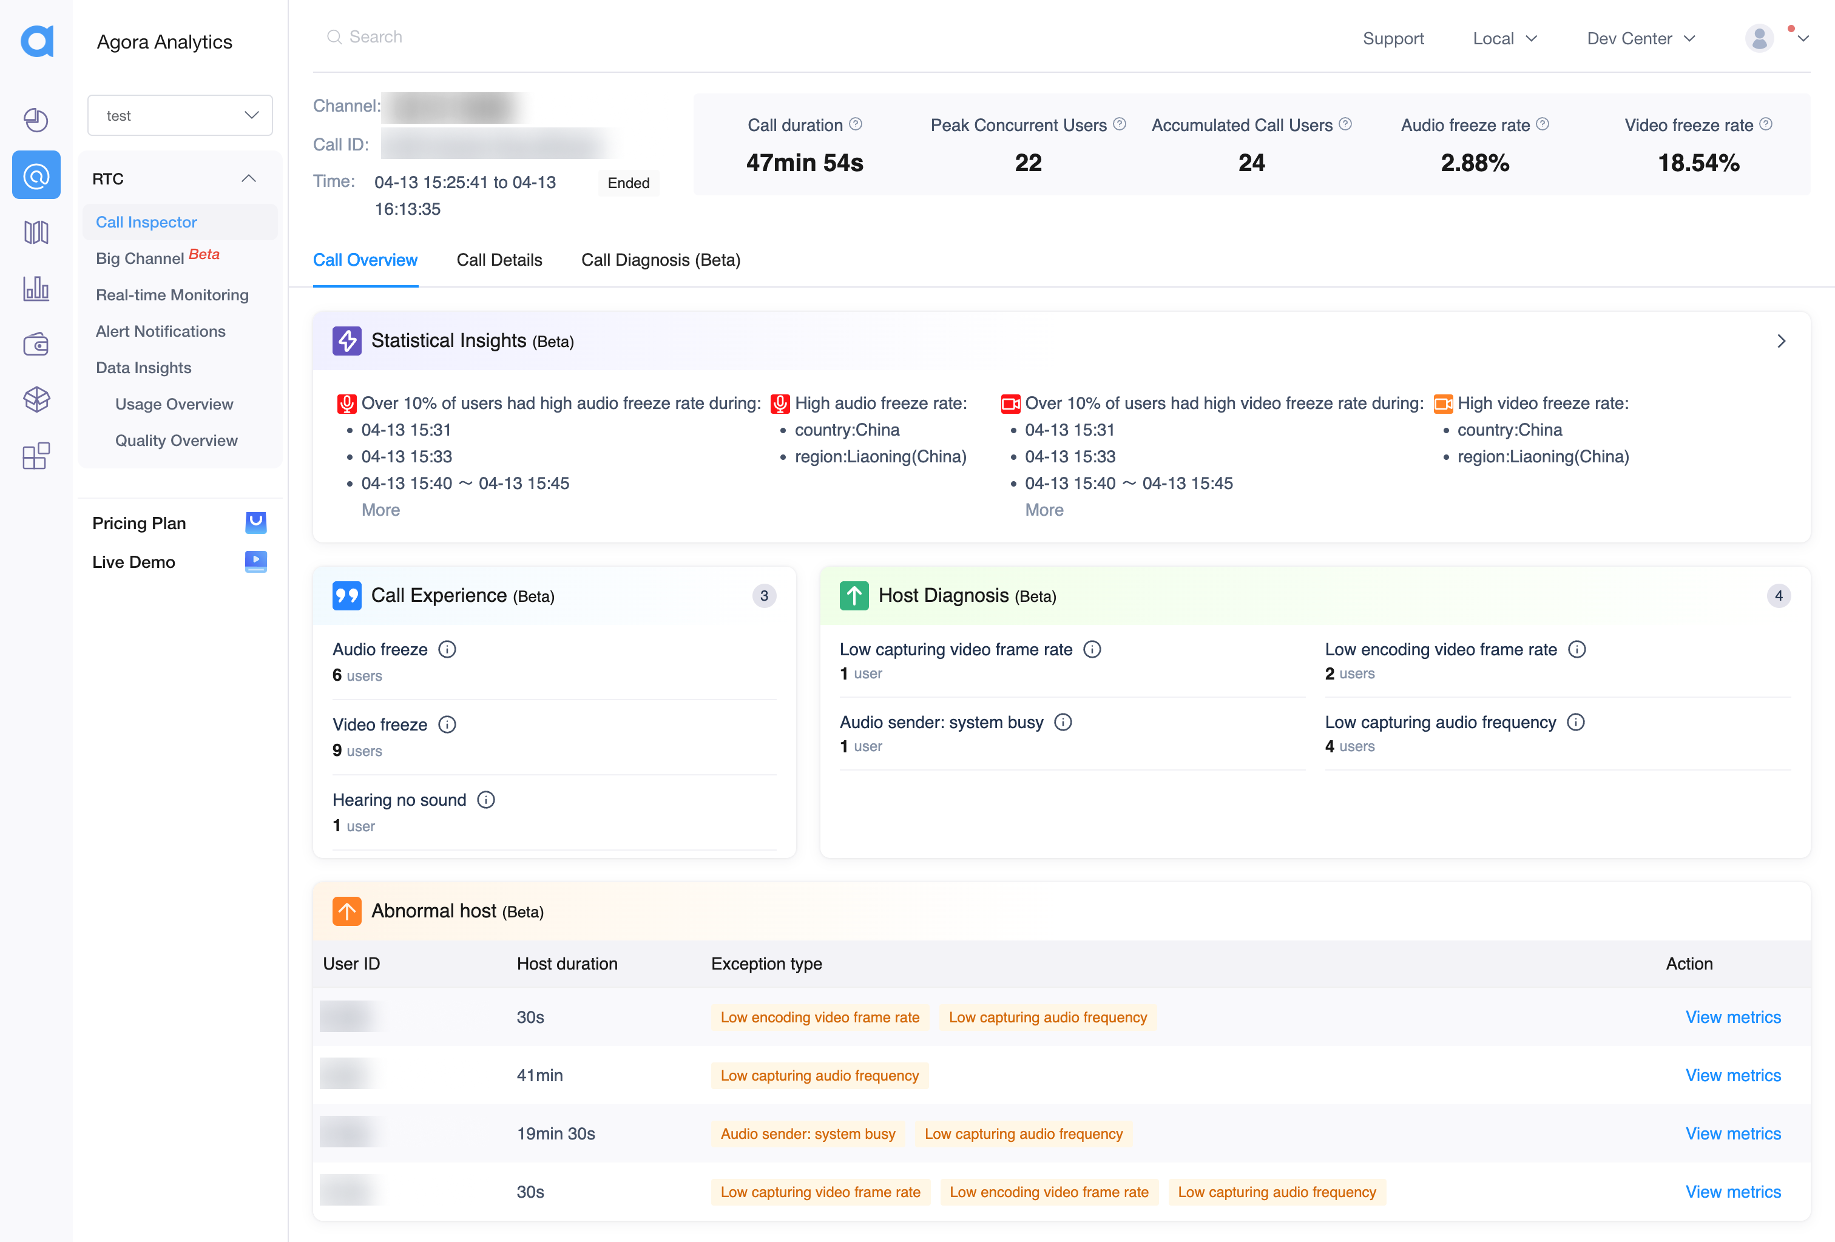Click the 47min 54s call duration value

tap(805, 163)
